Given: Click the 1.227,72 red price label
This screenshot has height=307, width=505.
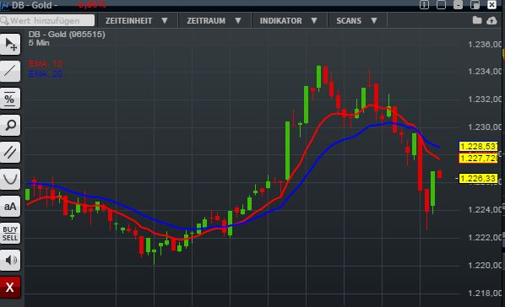Looking at the screenshot, I should point(478,159).
